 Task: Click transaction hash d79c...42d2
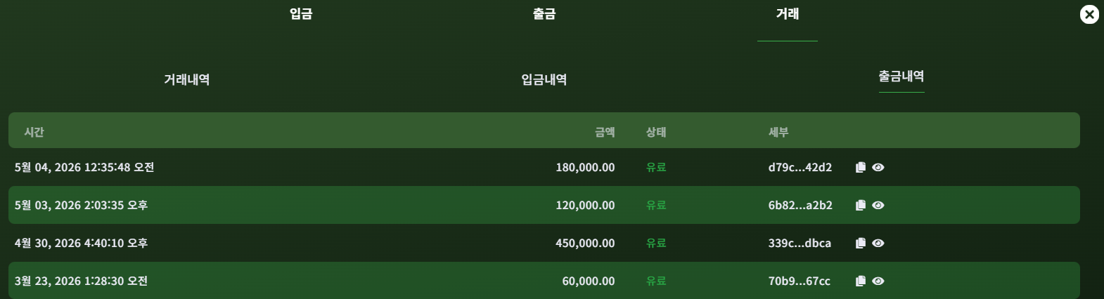800,167
